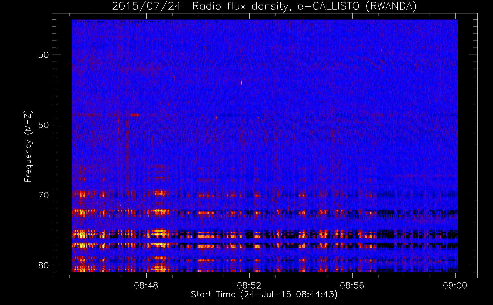This screenshot has height=305, width=493.
Task: Click the 80 frequency tick label
Action: 43,265
